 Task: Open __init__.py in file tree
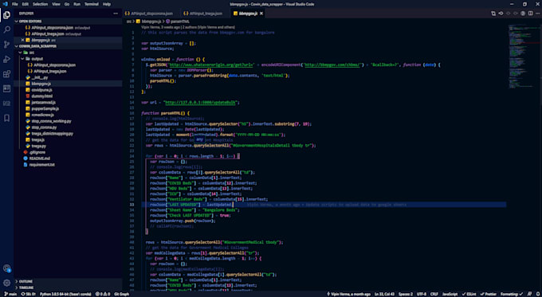point(68,77)
